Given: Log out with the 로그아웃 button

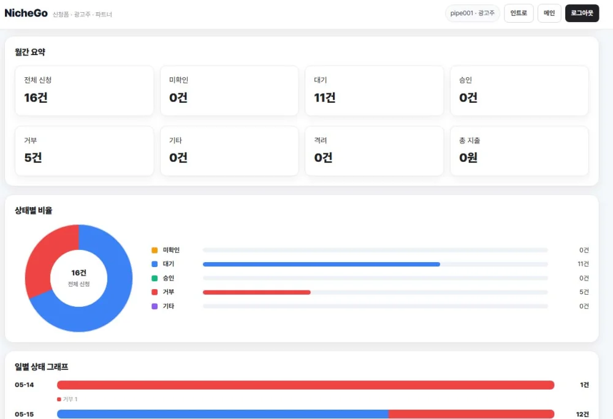Looking at the screenshot, I should pyautogui.click(x=582, y=13).
